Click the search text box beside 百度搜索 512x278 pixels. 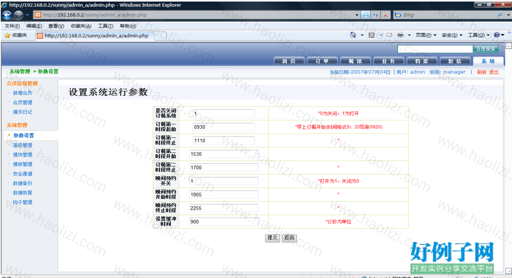click(x=435, y=49)
